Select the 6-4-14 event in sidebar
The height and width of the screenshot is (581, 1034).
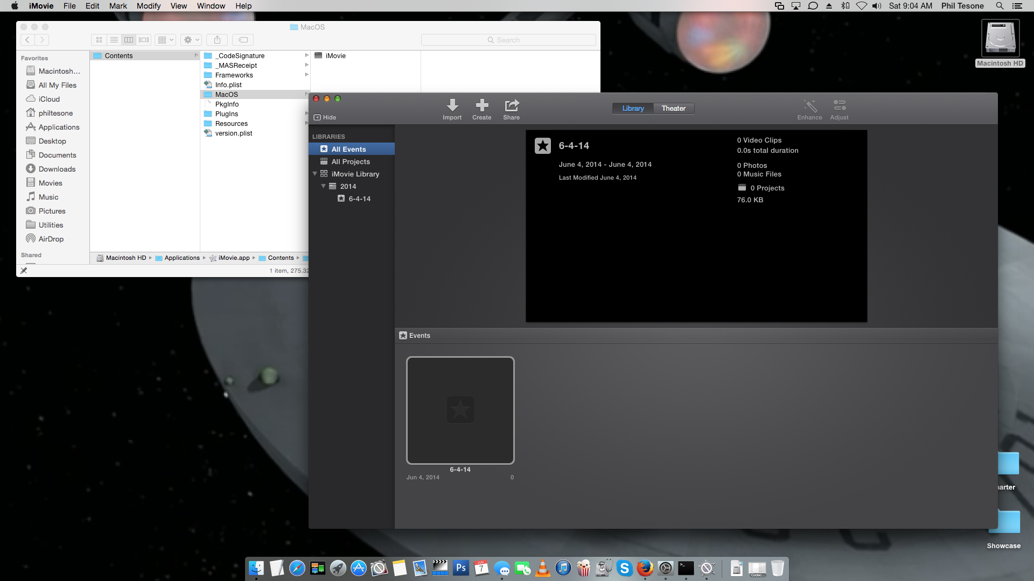tap(354, 199)
